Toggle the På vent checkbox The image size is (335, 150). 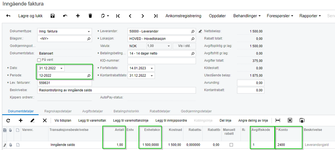point(39,60)
